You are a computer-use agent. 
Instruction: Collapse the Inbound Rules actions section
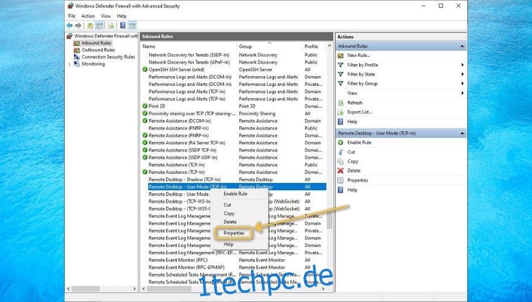point(462,46)
